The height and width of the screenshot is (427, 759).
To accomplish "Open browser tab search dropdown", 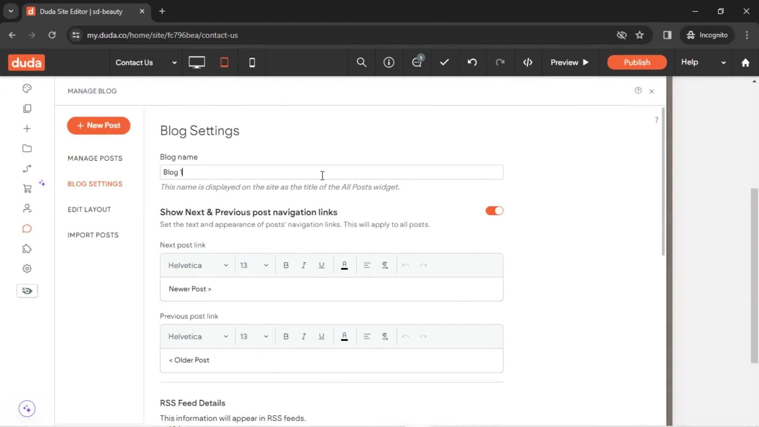I will coord(11,11).
